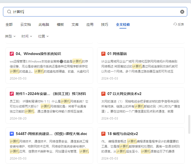This screenshot has width=191, height=165.
Task: Click date 2024-08-20 on 附件1 card
Action: pyautogui.click(x=18, y=118)
